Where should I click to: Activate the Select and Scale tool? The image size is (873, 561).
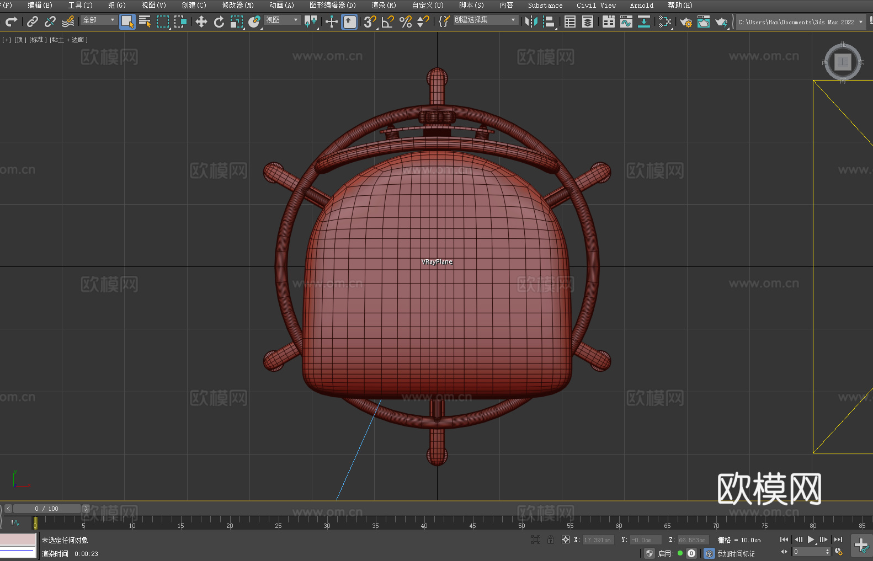pyautogui.click(x=237, y=22)
